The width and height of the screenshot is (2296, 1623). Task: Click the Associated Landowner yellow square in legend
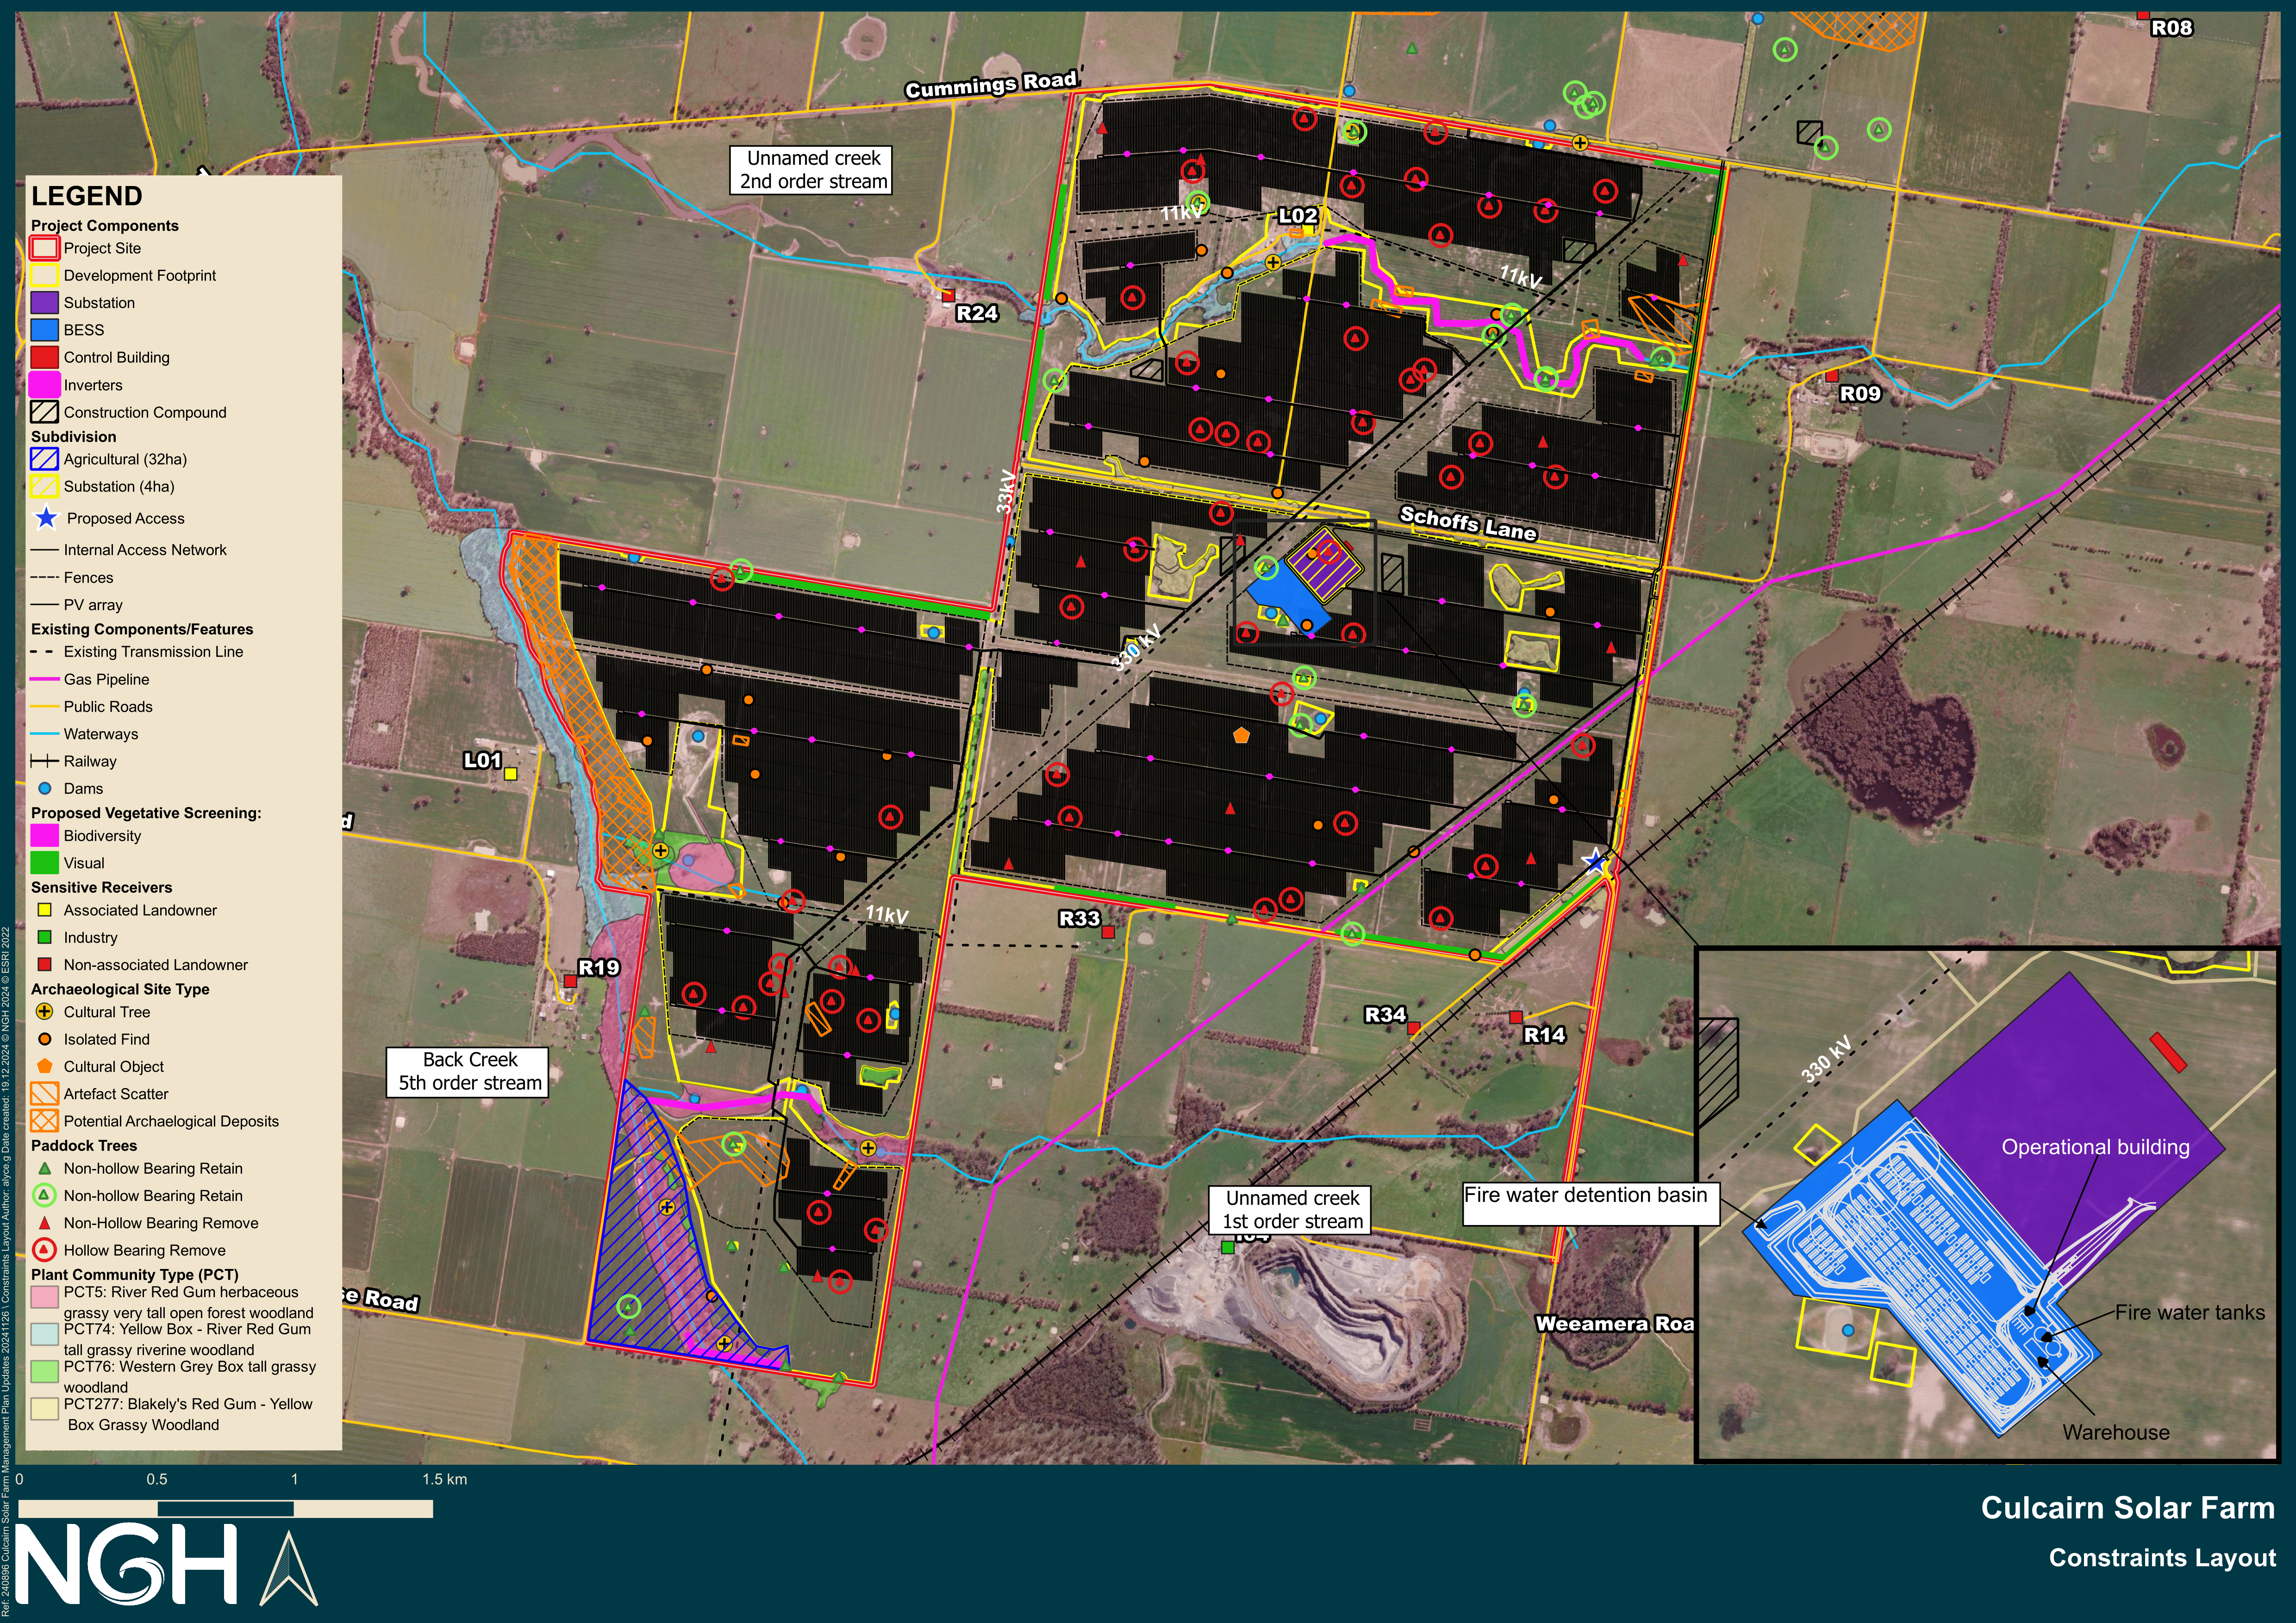pos(44,910)
